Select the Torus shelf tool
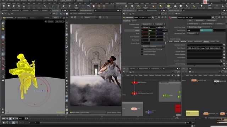Image resolution: width=227 pixels, height=127 pixels. (x=19, y=6)
